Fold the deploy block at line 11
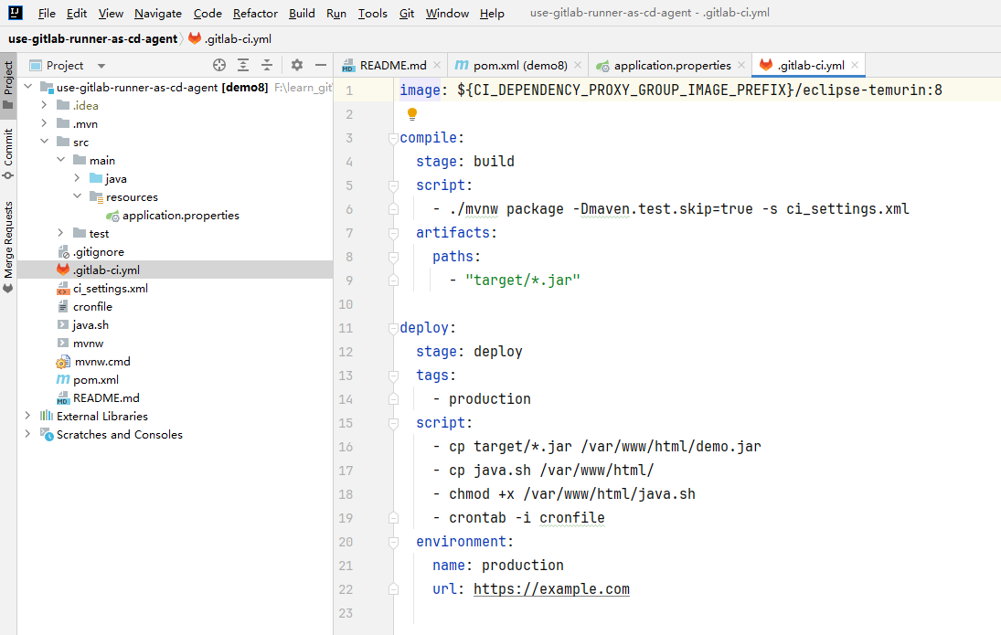This screenshot has width=1001, height=635. point(393,328)
